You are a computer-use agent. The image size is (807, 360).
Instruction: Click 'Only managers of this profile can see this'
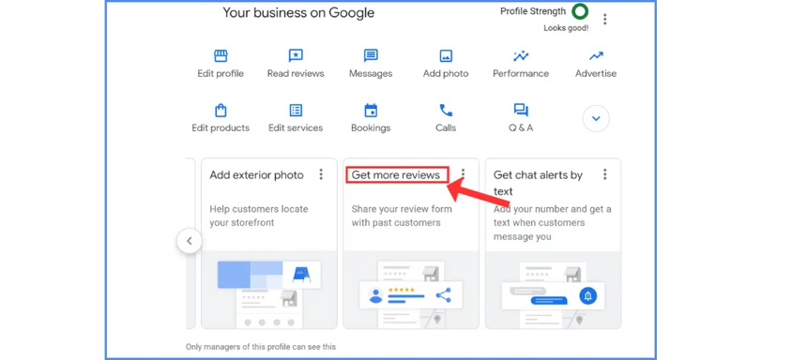click(x=261, y=347)
